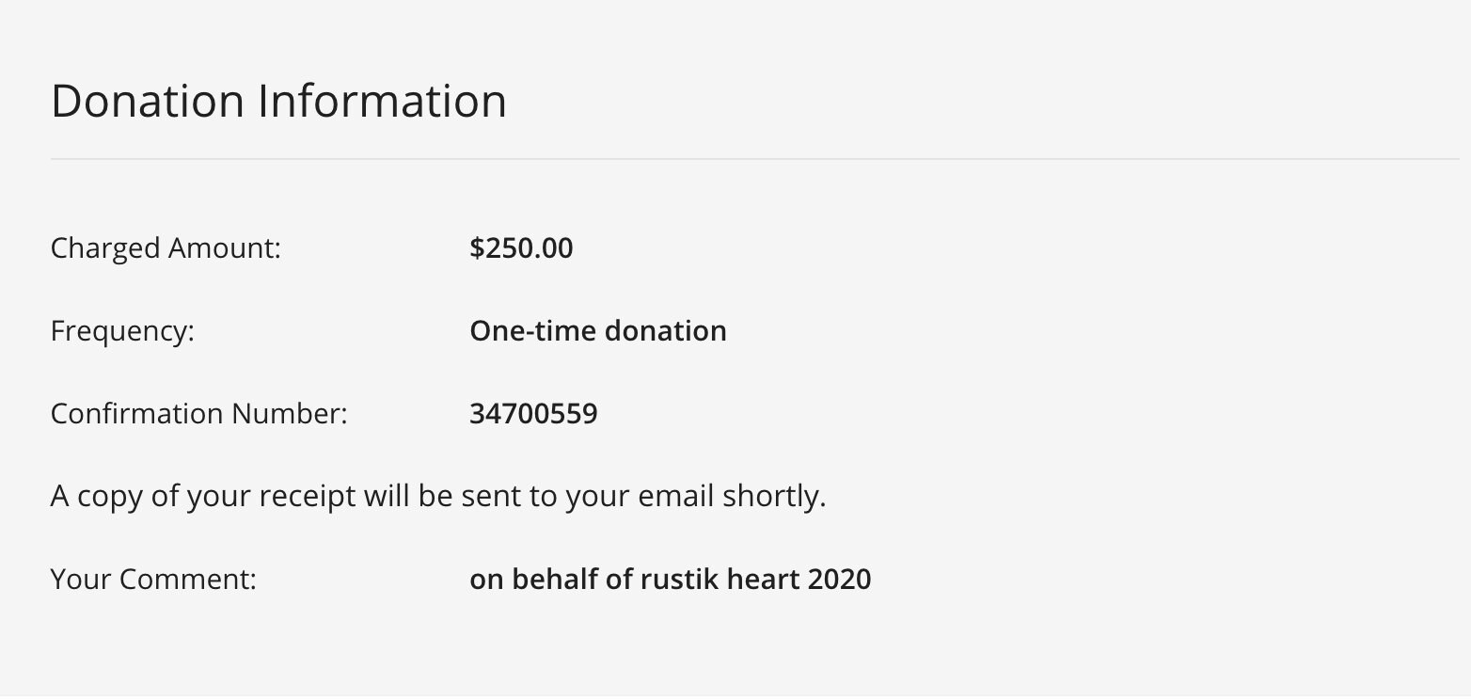Click the word 'Information' in the heading
Viewport: 1471px width, 700px height.
[383, 101]
